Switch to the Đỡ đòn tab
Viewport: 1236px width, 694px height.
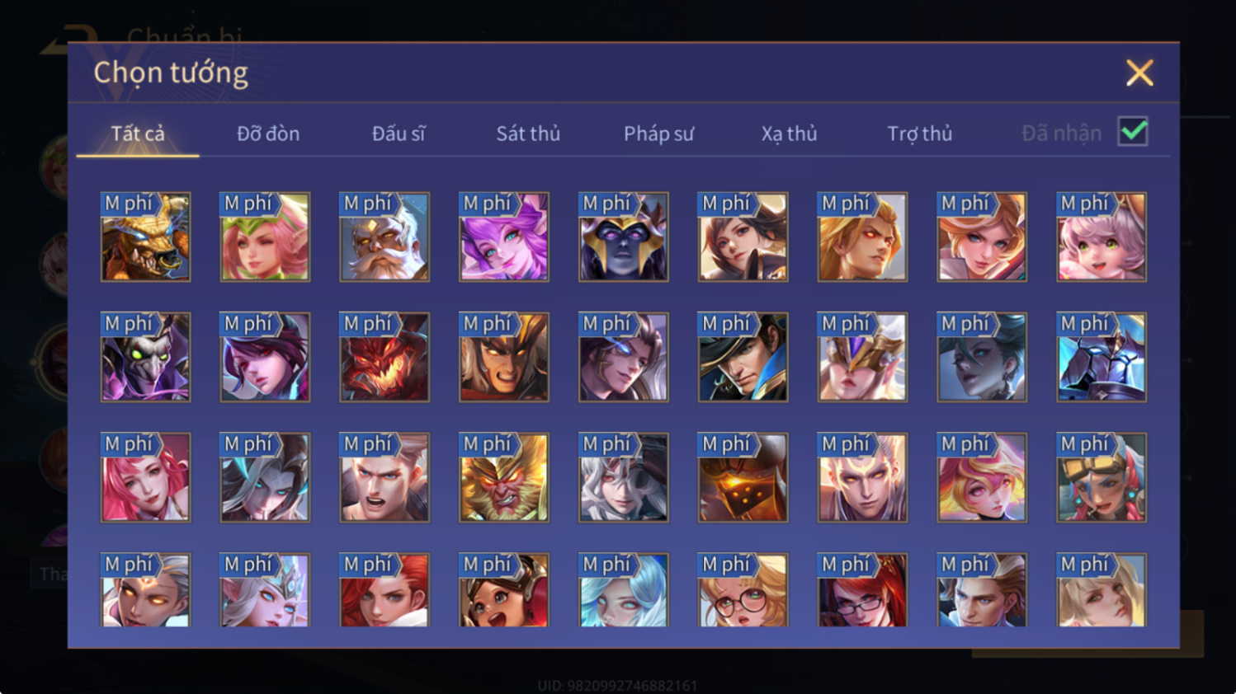(x=268, y=134)
